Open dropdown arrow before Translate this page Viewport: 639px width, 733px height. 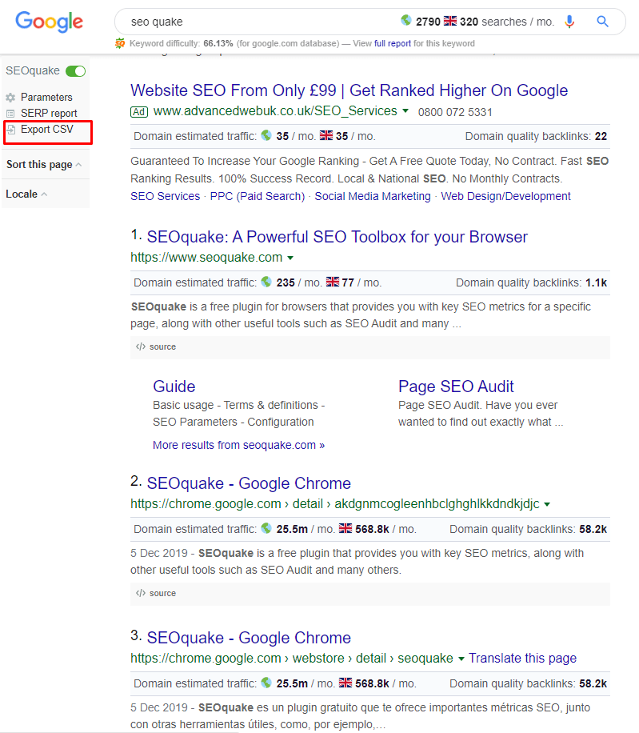[x=461, y=659]
